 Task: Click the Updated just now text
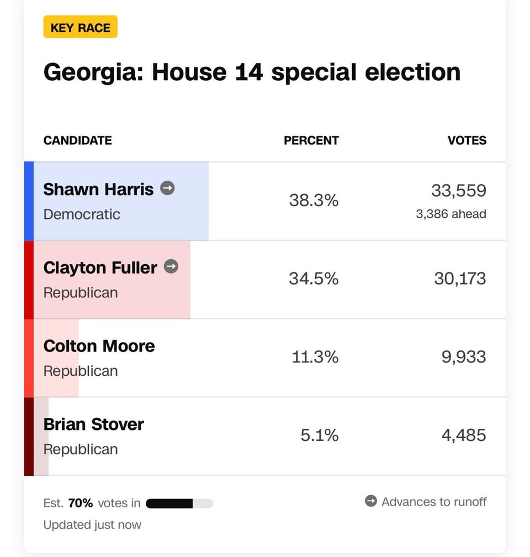pyautogui.click(x=92, y=524)
